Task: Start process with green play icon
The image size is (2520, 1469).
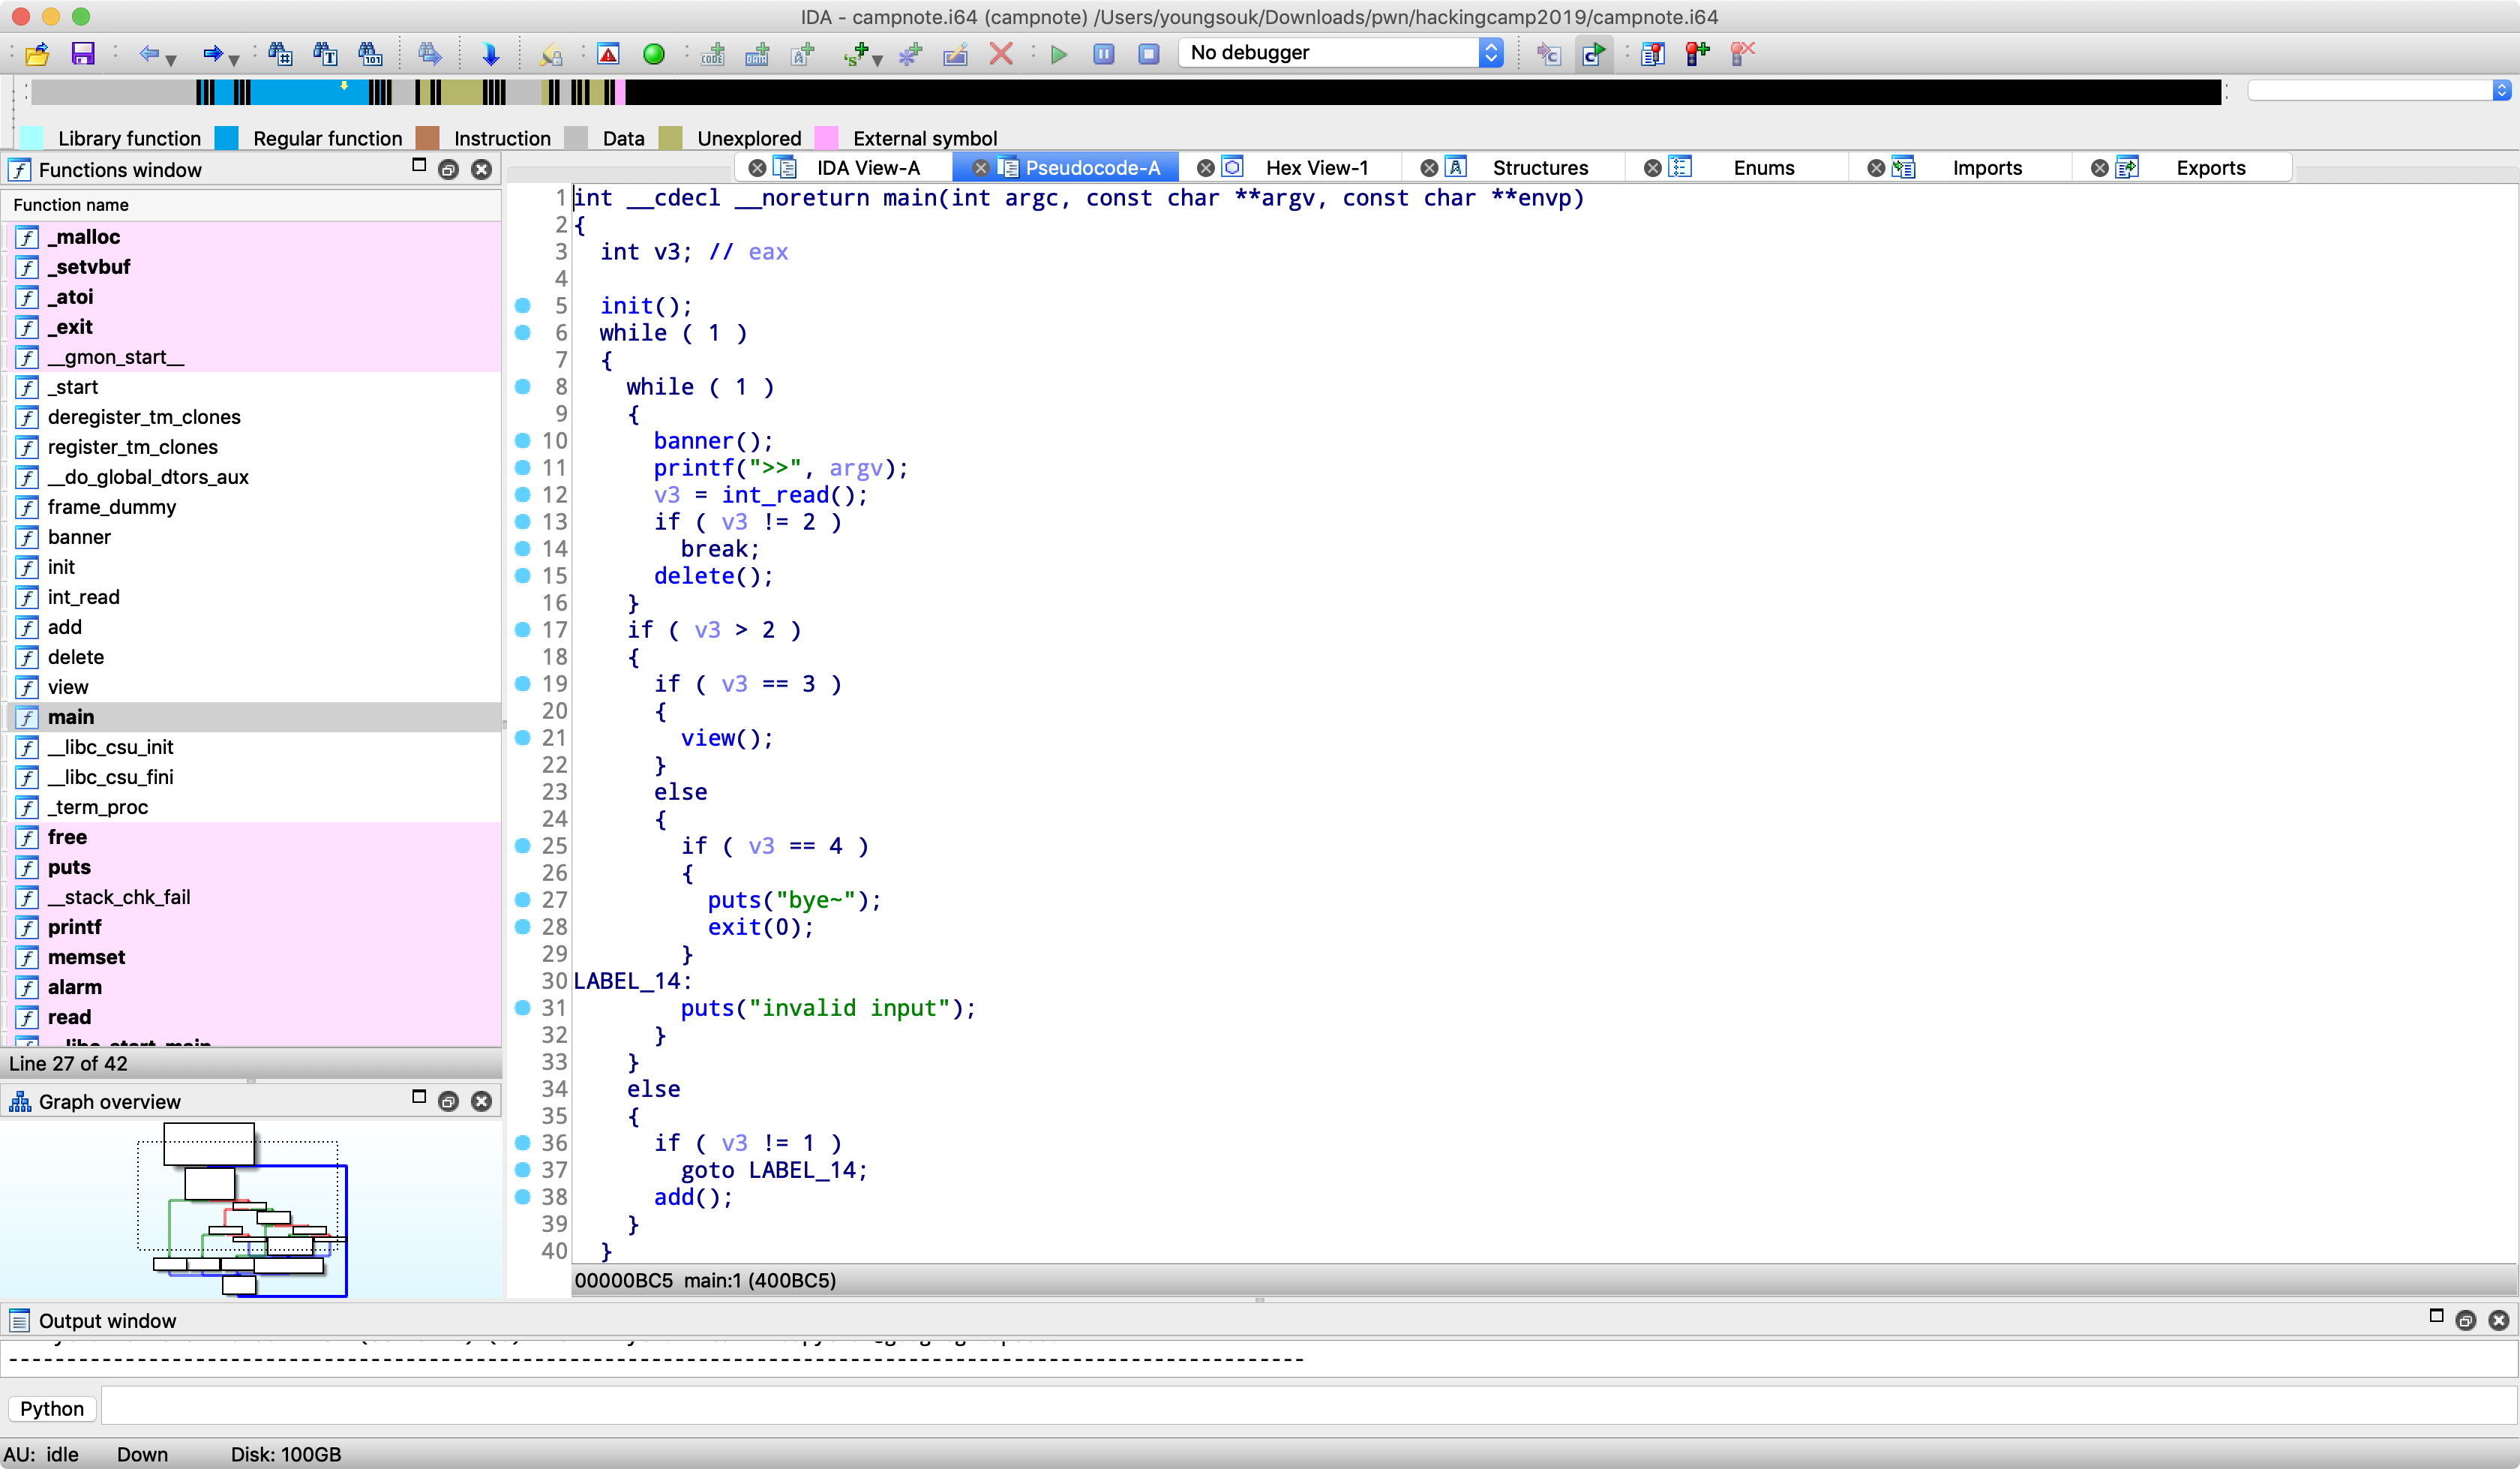Action: pos(1059,53)
